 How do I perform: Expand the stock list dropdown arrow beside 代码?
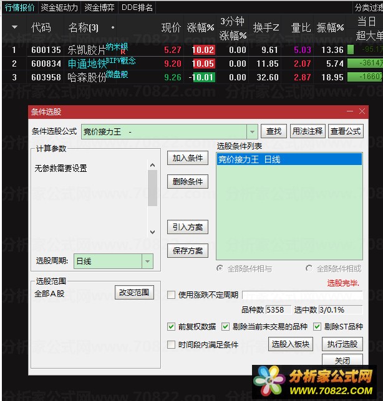click(14, 27)
